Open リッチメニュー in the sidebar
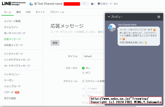The height and width of the screenshot is (107, 165). pyautogui.click(x=12, y=74)
